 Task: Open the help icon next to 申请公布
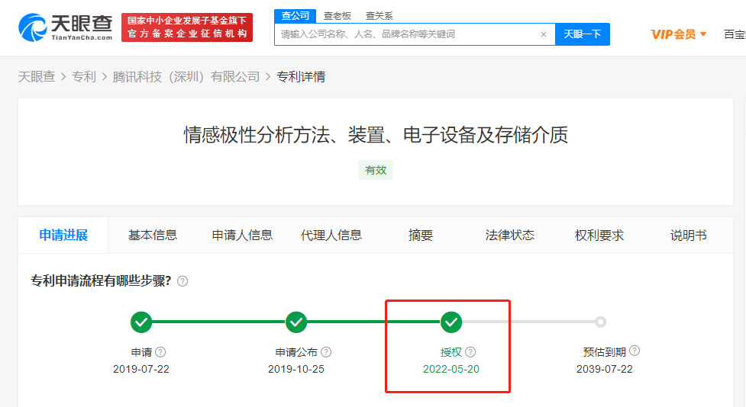coord(326,352)
